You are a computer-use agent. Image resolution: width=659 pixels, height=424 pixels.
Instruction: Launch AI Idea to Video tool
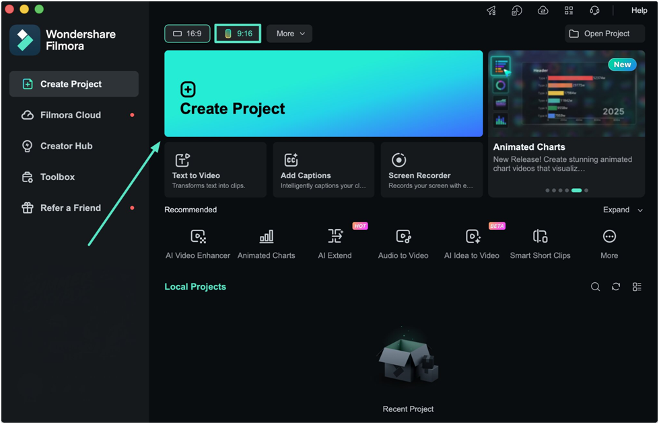(472, 244)
